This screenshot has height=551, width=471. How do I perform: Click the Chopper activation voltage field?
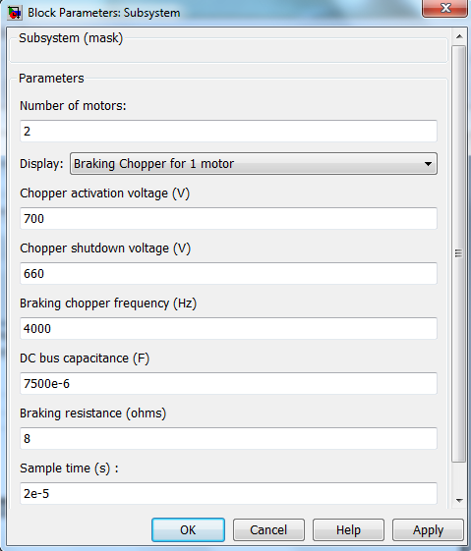coord(228,219)
